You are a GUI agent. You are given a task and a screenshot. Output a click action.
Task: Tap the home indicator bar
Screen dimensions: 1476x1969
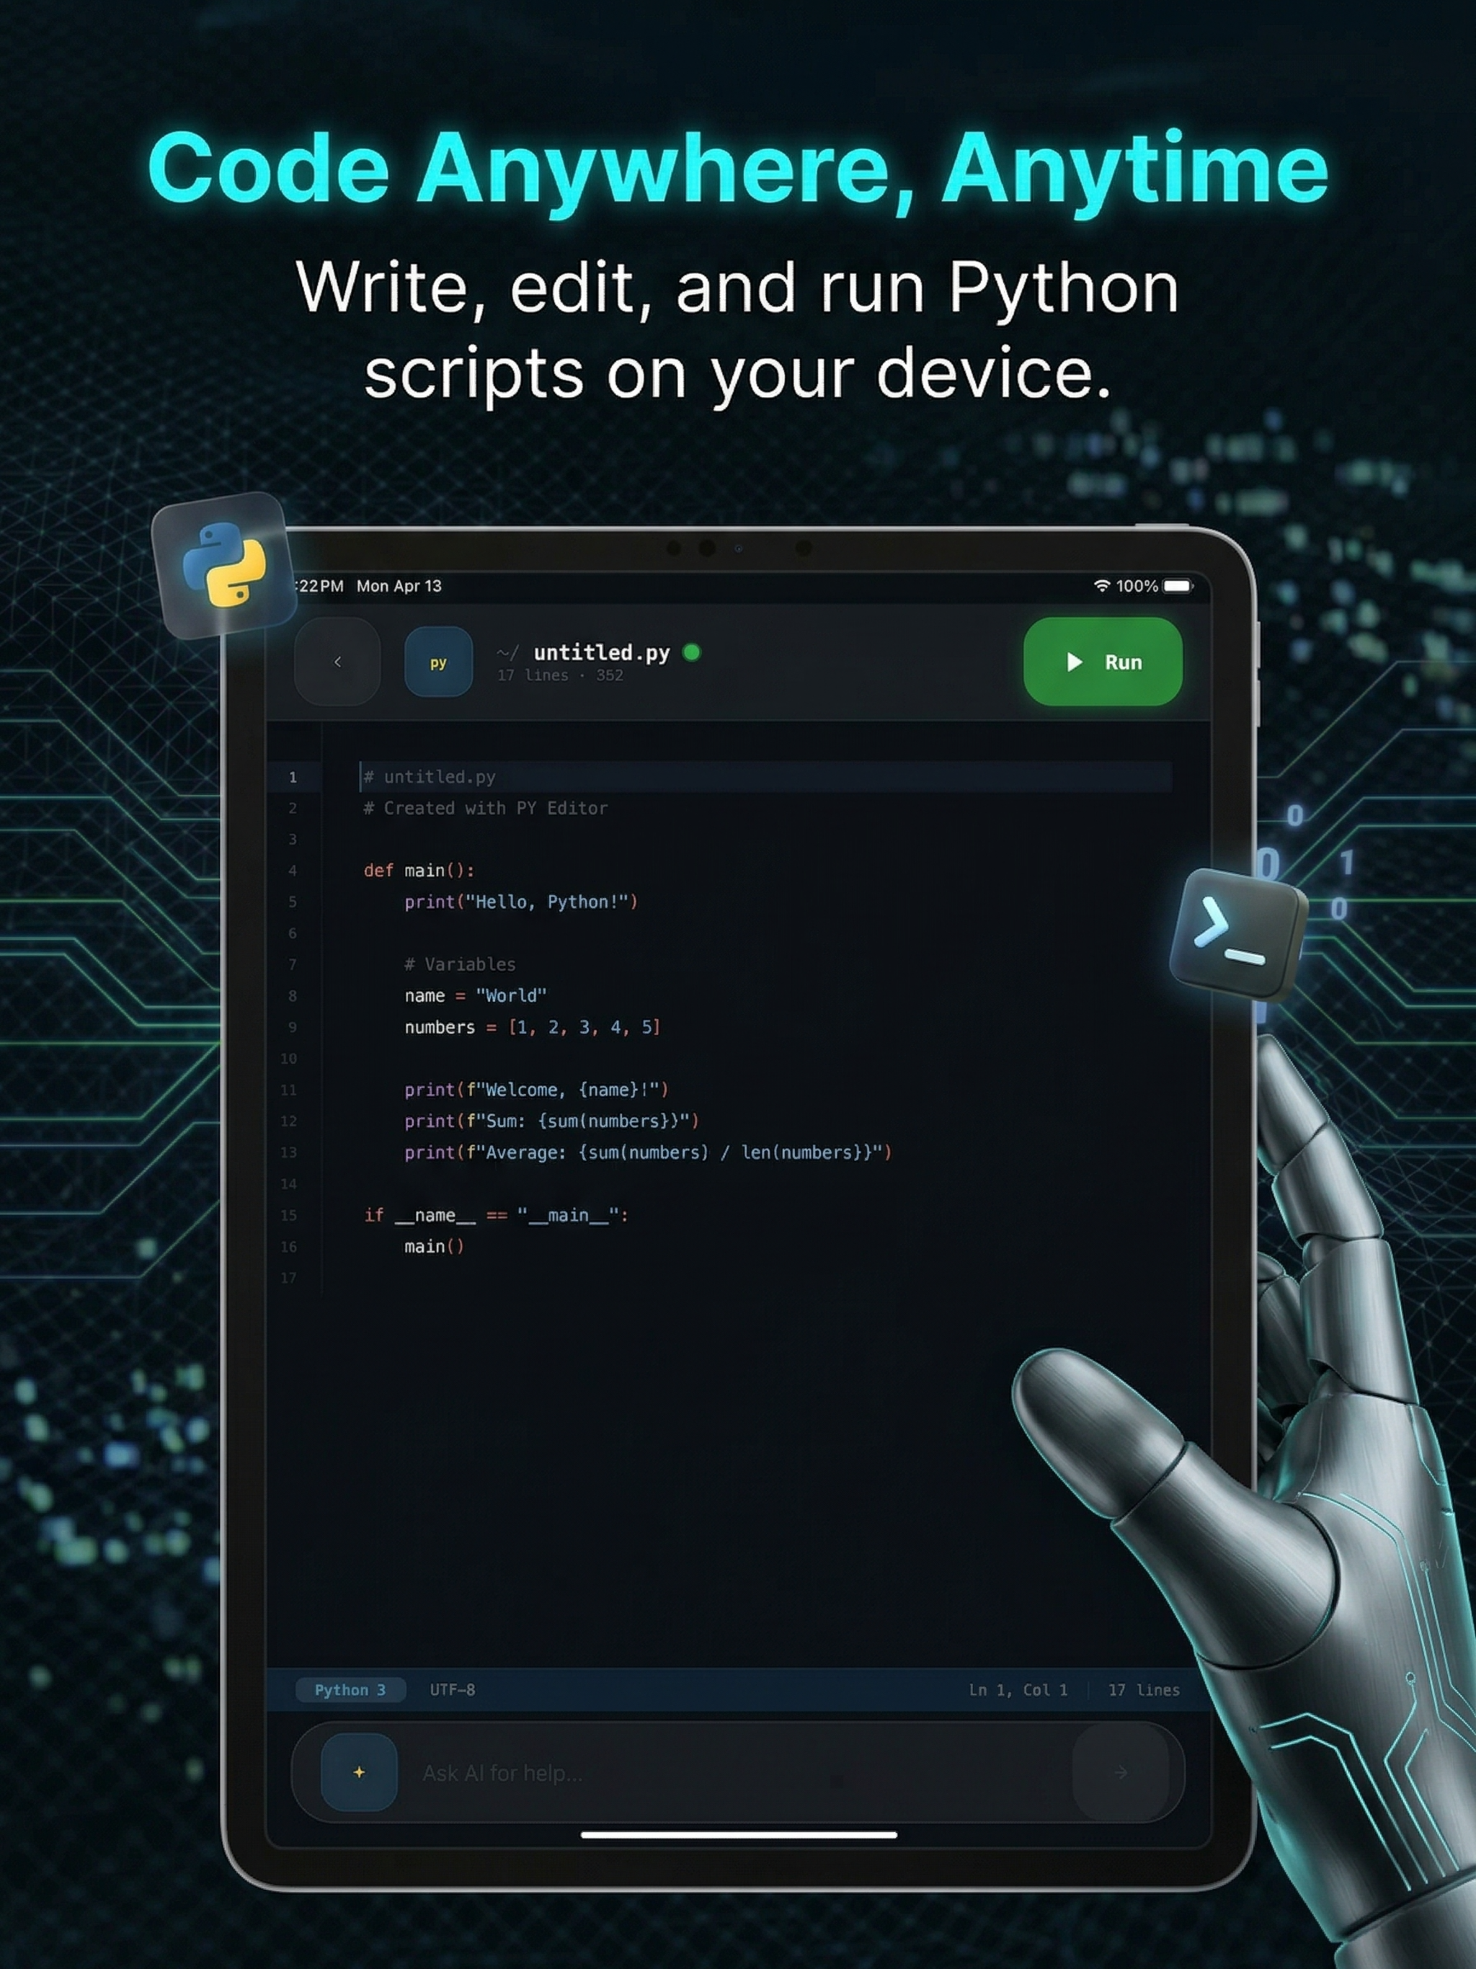739,1835
